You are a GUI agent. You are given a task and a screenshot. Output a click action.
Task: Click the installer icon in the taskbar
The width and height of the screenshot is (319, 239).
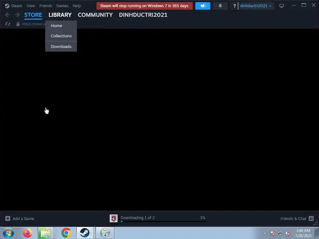(x=105, y=233)
